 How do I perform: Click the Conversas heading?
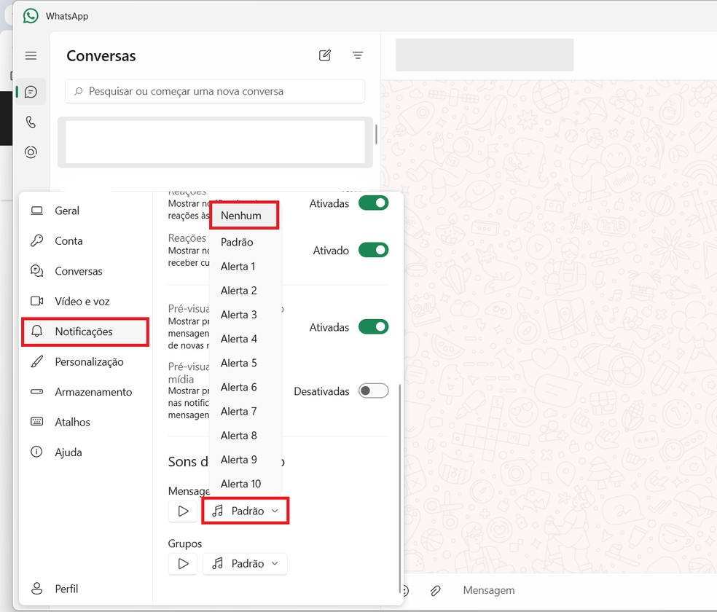coord(101,56)
